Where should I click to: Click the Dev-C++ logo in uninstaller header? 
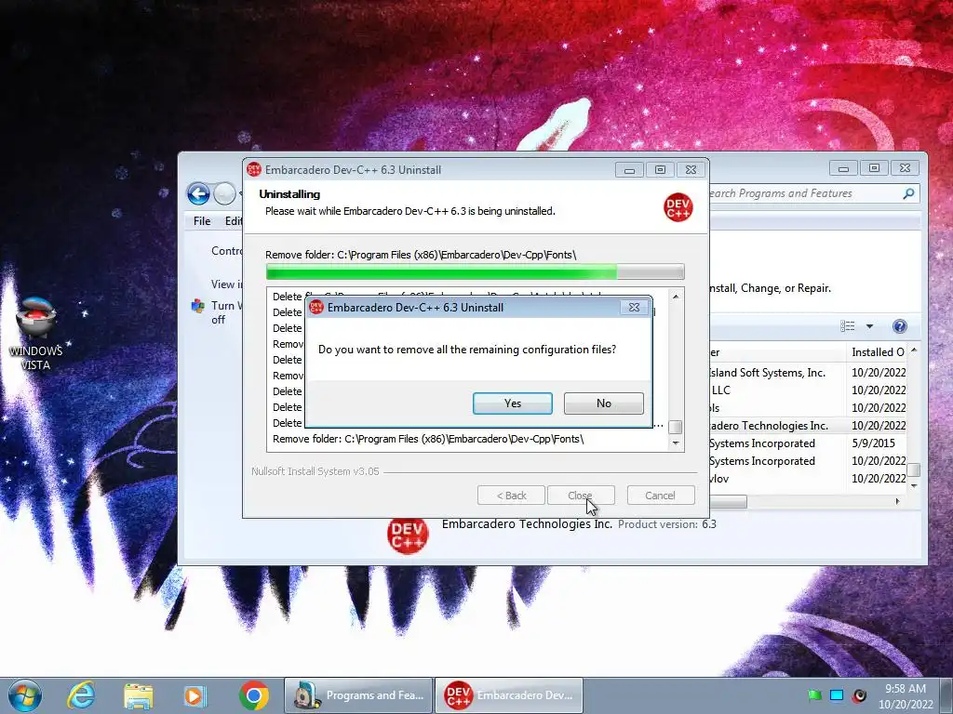pyautogui.click(x=678, y=207)
